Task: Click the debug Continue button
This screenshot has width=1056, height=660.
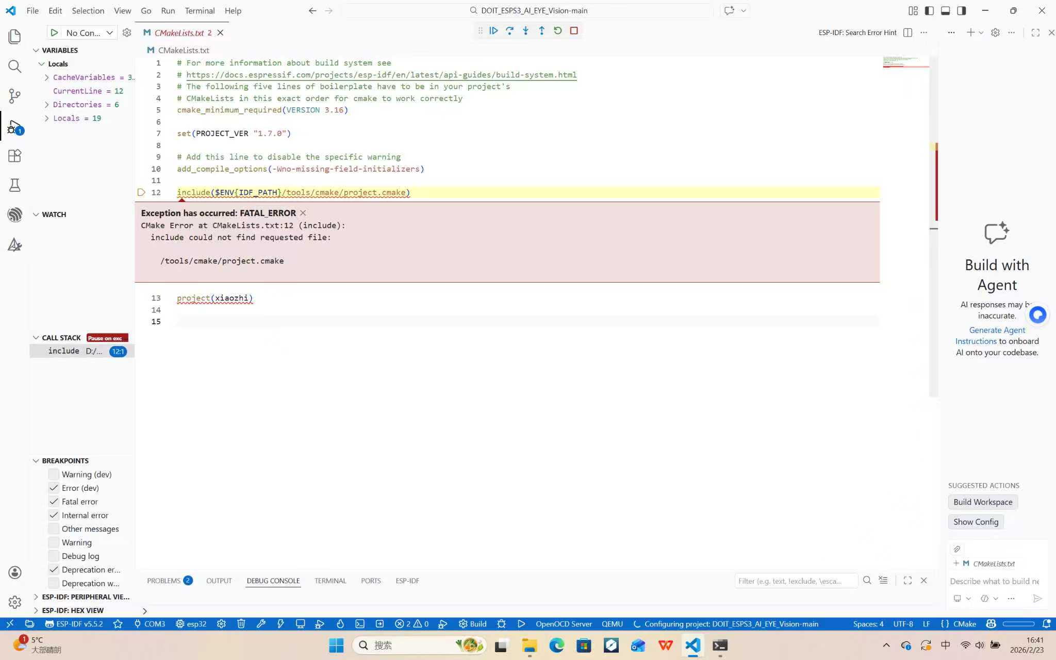Action: 493,31
